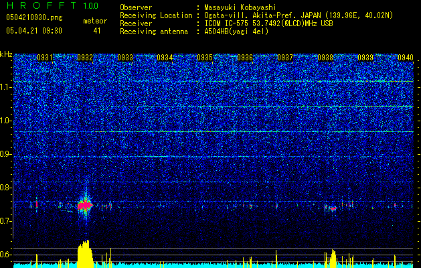Click the meteor count value 41

97,31
